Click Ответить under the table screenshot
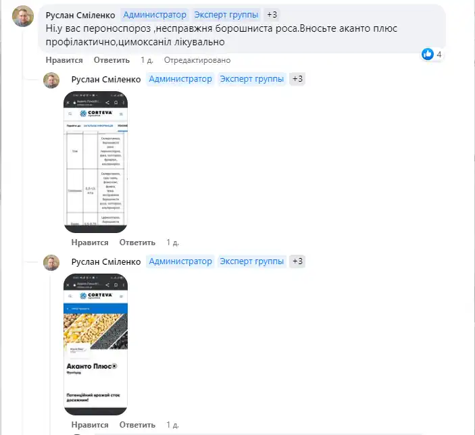This screenshot has width=475, height=435. (137, 242)
